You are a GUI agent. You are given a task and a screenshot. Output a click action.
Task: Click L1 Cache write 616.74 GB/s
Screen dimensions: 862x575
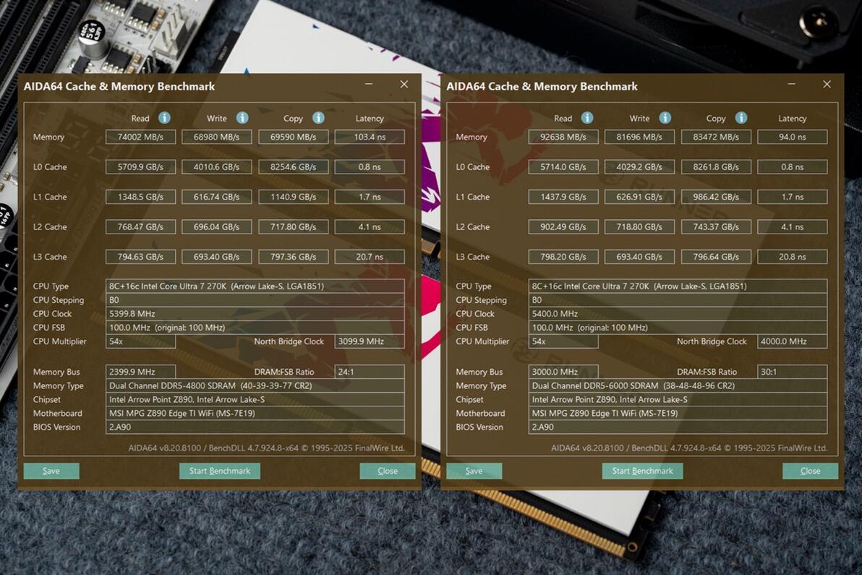click(x=217, y=197)
